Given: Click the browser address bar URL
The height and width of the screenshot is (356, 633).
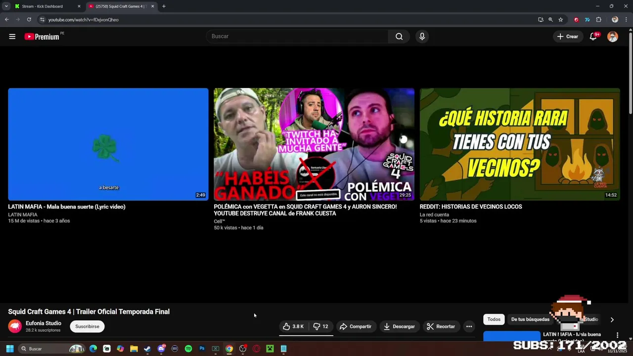Looking at the screenshot, I should 84,20.
